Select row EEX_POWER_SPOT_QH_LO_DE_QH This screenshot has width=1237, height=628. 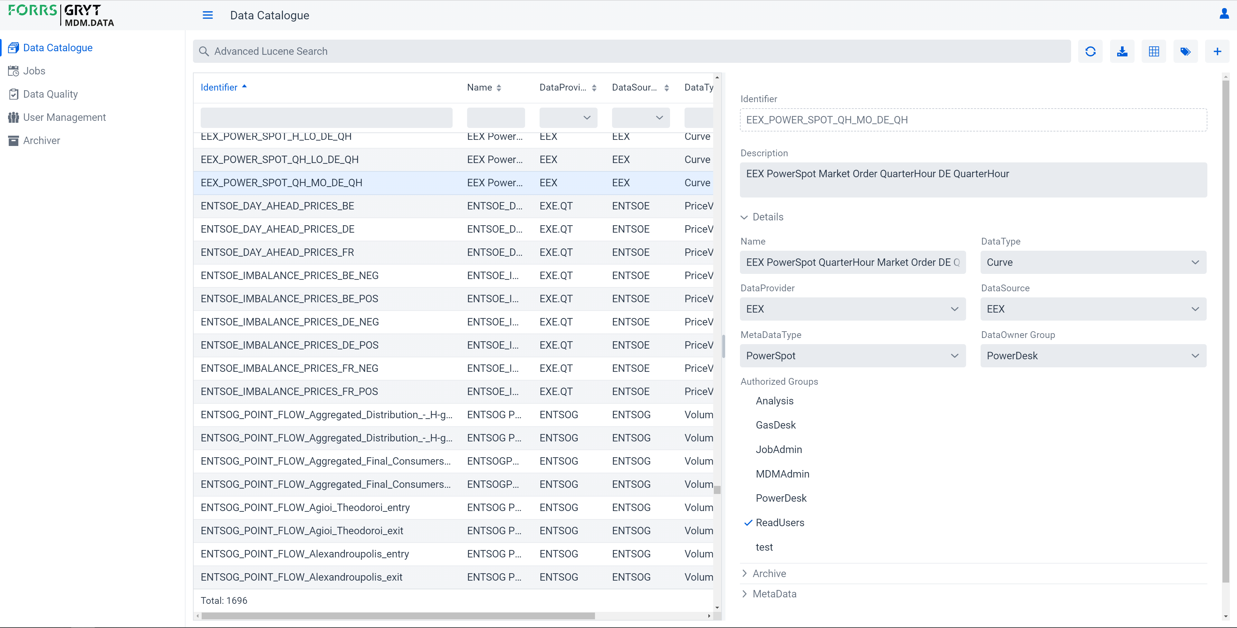click(453, 159)
